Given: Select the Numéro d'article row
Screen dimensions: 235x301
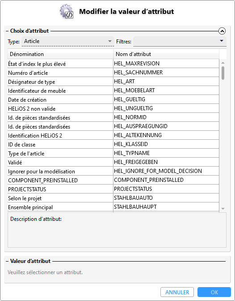Looking at the screenshot, I should [x=113, y=73].
